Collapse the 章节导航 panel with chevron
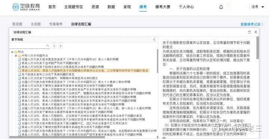 154,40
